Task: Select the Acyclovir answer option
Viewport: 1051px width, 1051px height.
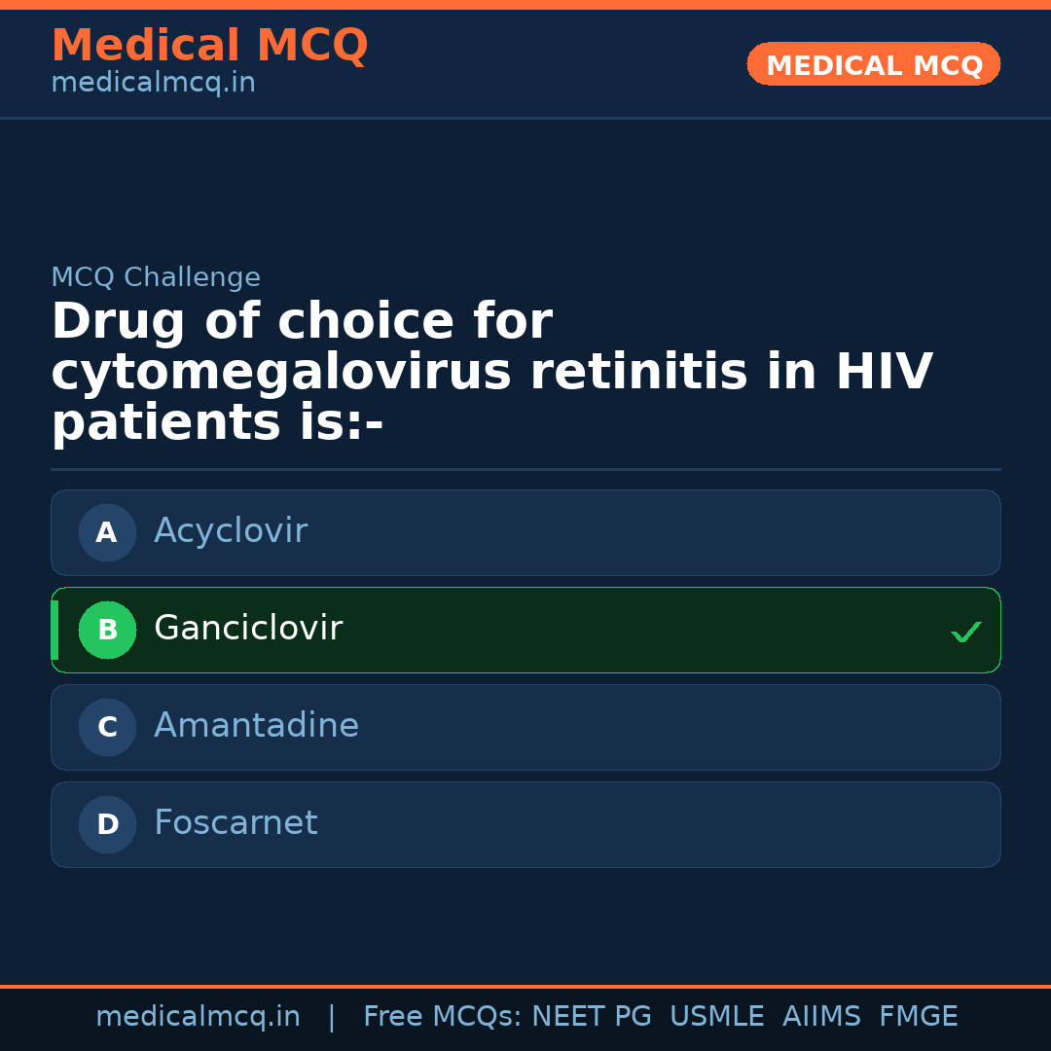Action: click(x=525, y=532)
